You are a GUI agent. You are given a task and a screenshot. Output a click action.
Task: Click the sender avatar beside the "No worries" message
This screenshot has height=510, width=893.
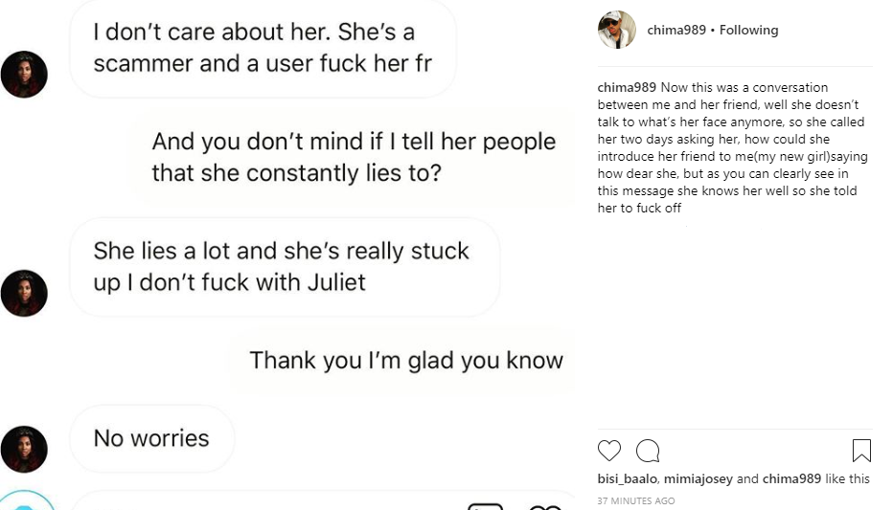(24, 449)
